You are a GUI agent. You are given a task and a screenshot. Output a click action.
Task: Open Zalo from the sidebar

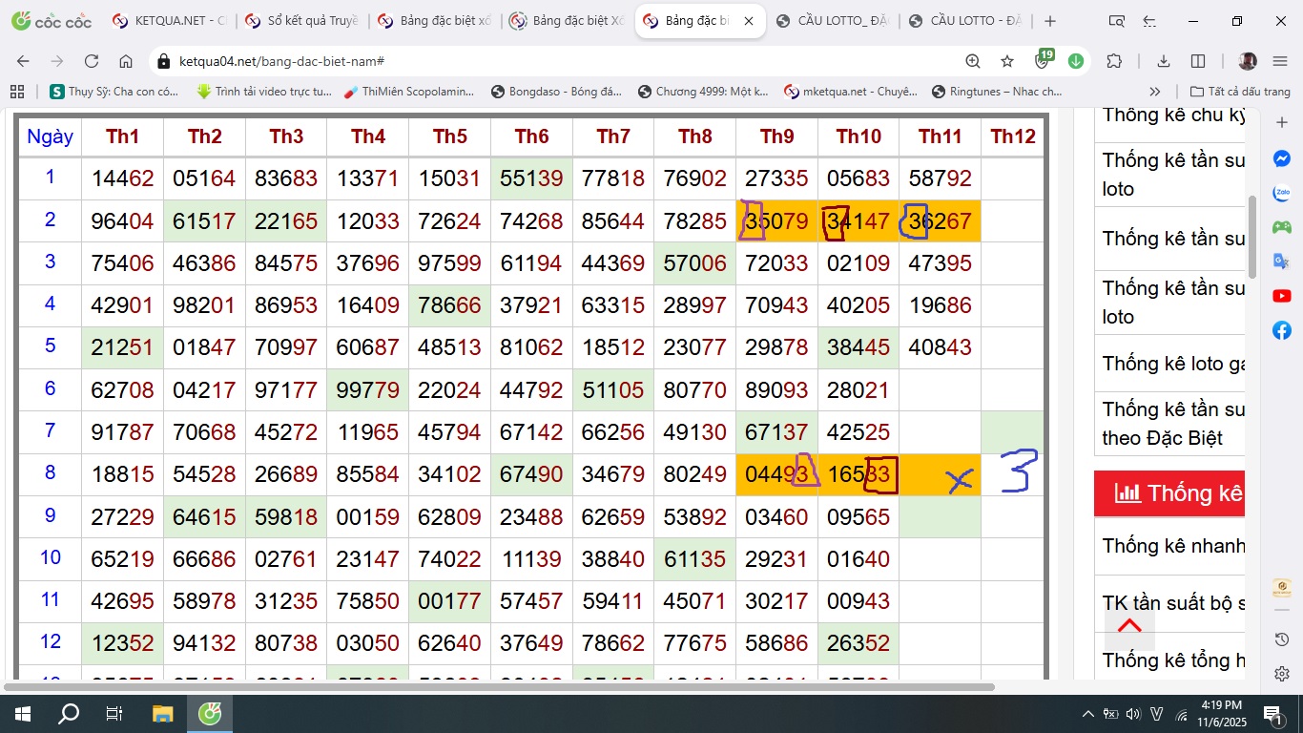[1282, 193]
